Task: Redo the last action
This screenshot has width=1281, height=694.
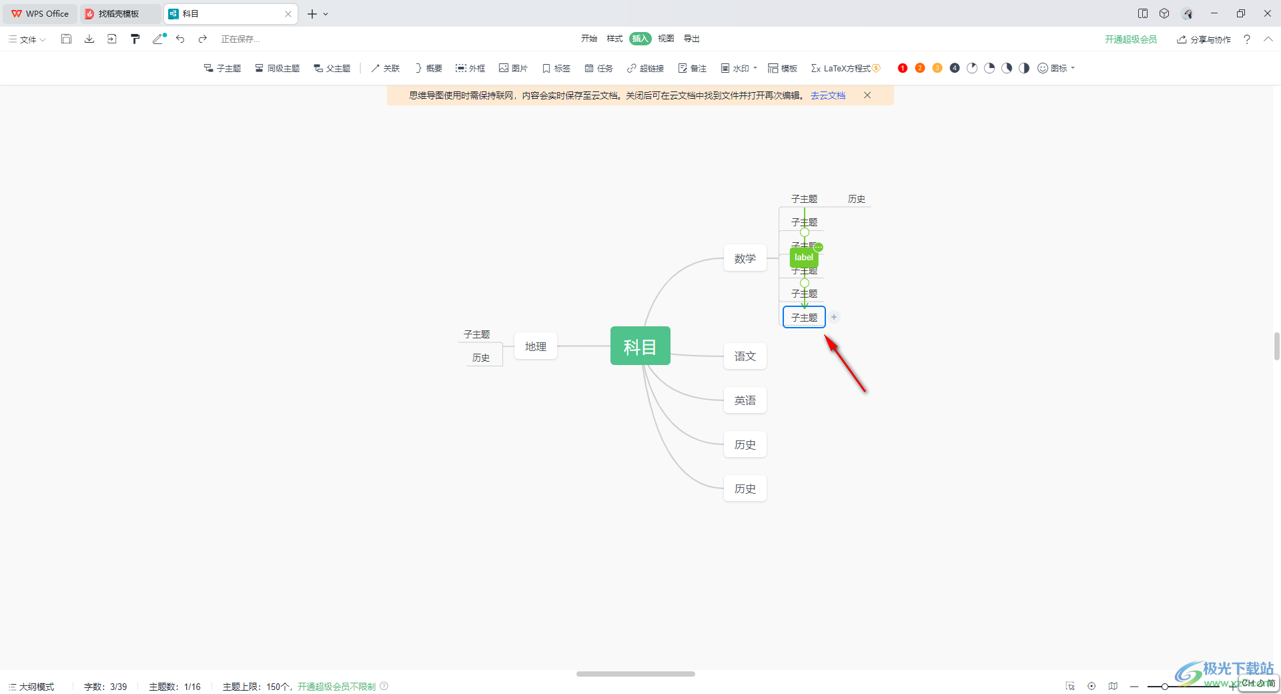Action: 203,39
